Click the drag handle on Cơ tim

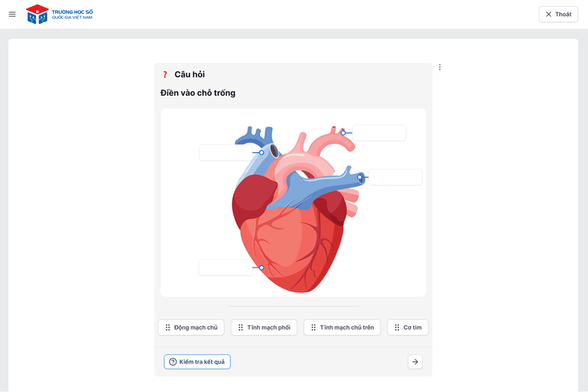397,327
